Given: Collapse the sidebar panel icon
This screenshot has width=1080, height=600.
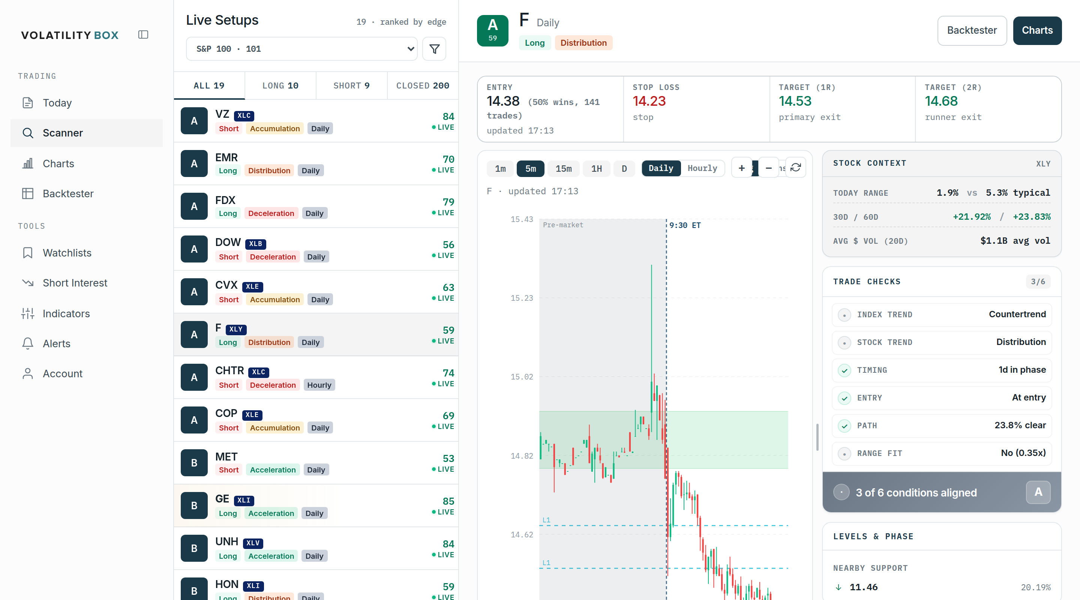Looking at the screenshot, I should click(x=143, y=34).
